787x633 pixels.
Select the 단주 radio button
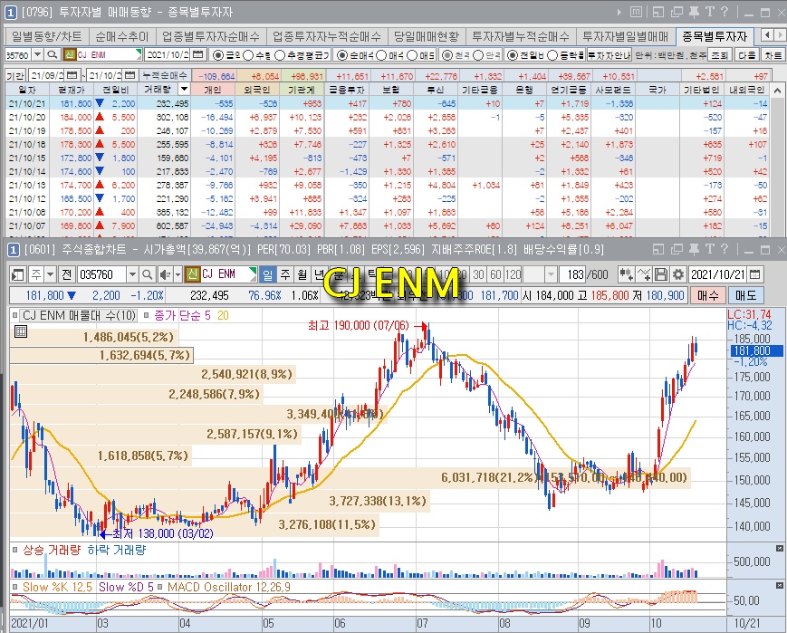(478, 54)
